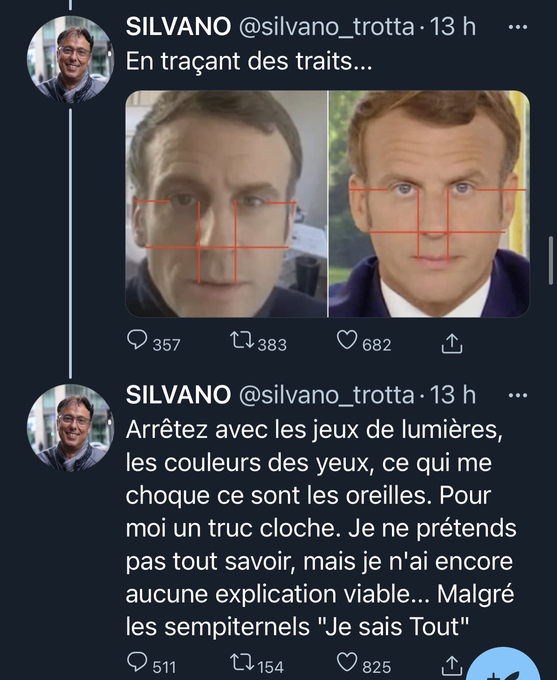Retweet the tweet with 154 retweets

click(242, 663)
